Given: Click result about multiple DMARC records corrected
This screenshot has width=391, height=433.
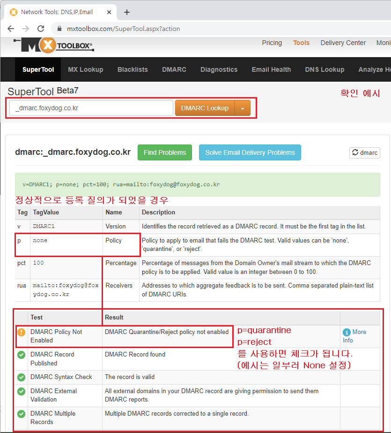Looking at the screenshot, I should 177,413.
